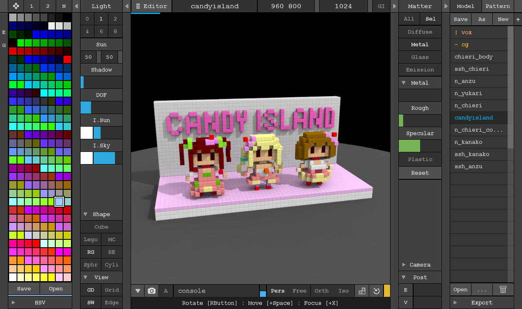
Task: Select the n_kanako model in the list
Action: coord(479,142)
